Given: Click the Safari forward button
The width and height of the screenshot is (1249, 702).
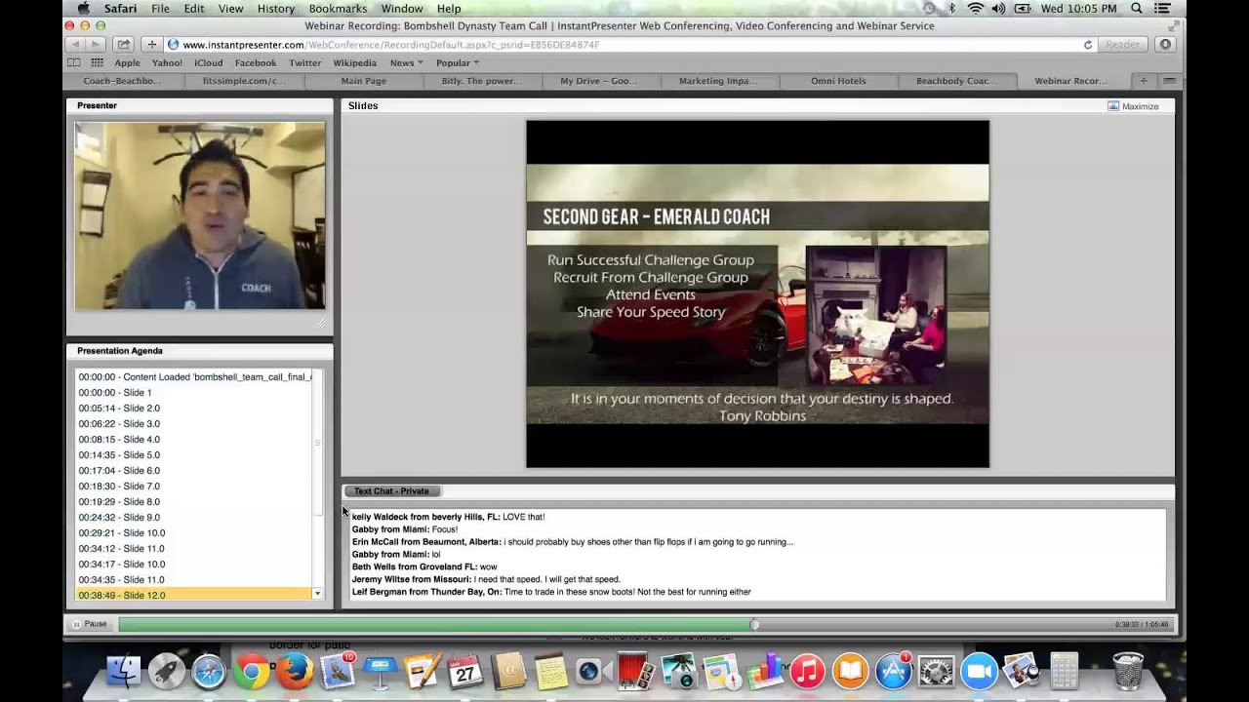Looking at the screenshot, I should (96, 45).
